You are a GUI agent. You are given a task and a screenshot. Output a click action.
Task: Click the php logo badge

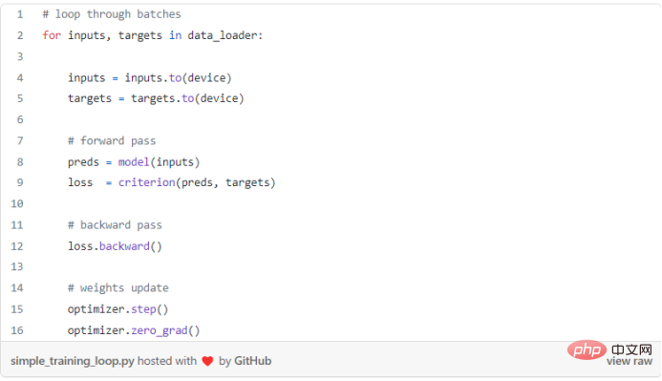tap(587, 349)
